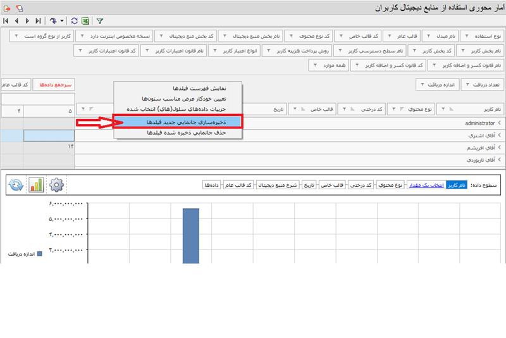Open the dropdown arrow next to redo icon
The width and height of the screenshot is (506, 338).
tap(62, 21)
